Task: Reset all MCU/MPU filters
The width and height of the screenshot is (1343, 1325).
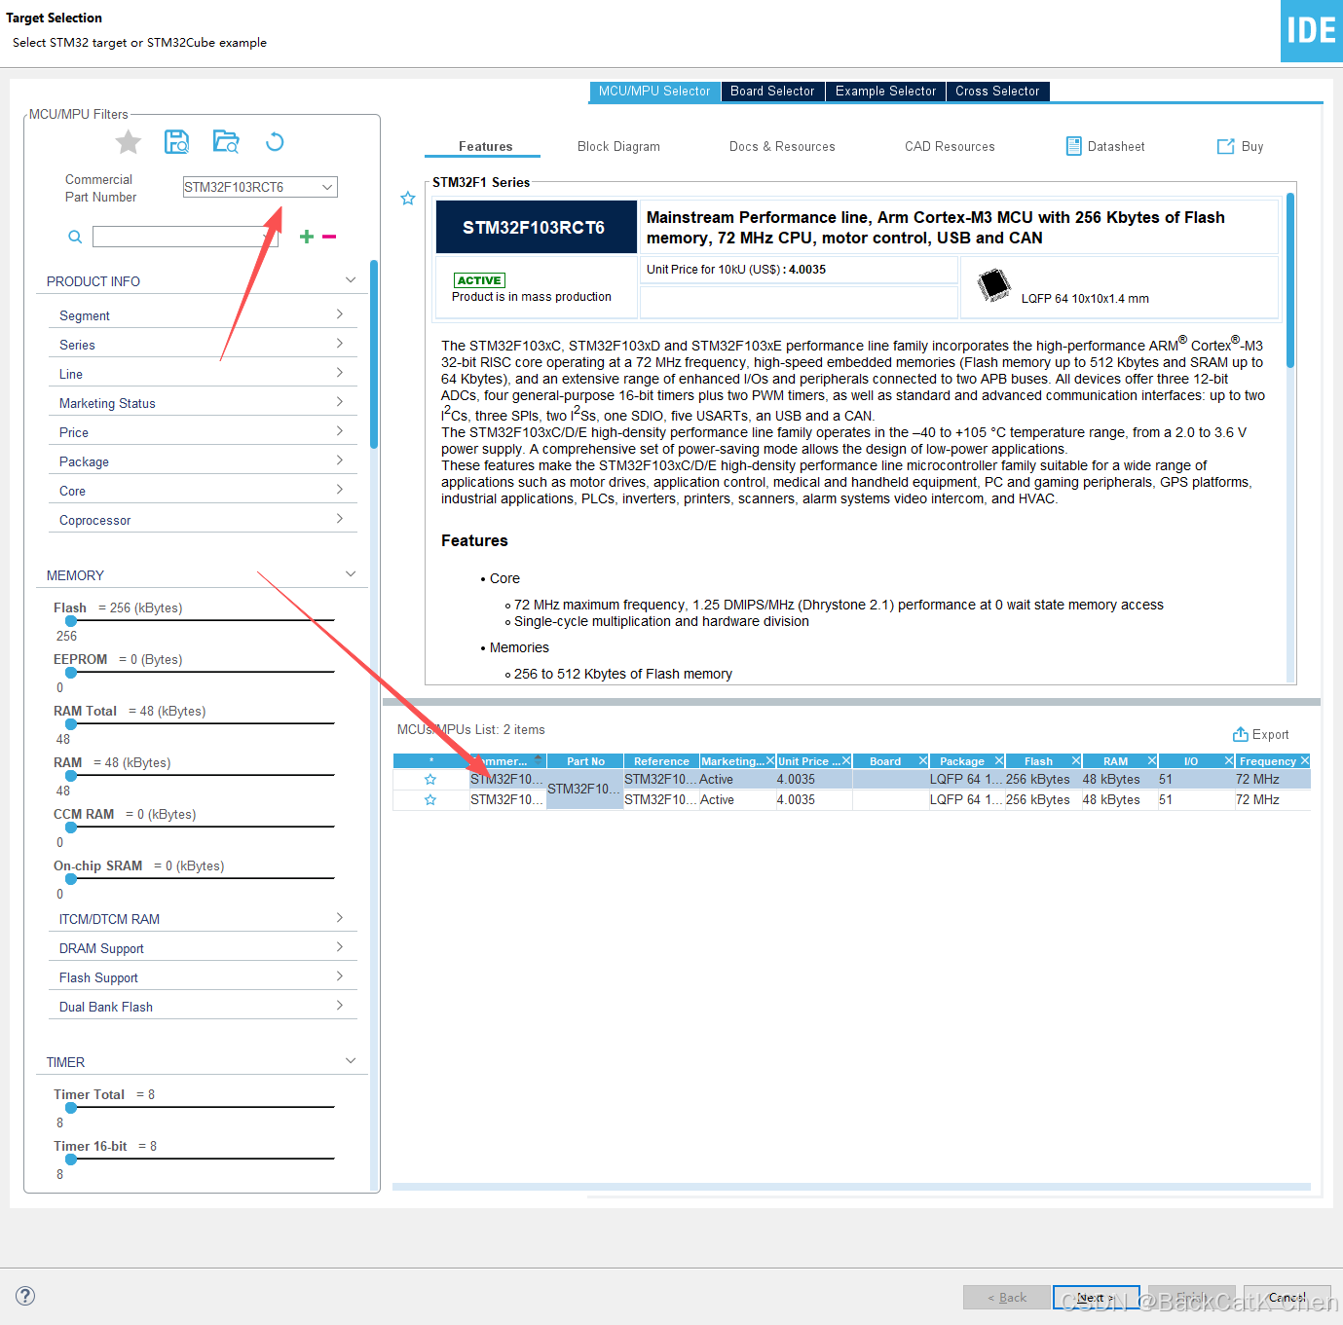Action: pyautogui.click(x=275, y=142)
